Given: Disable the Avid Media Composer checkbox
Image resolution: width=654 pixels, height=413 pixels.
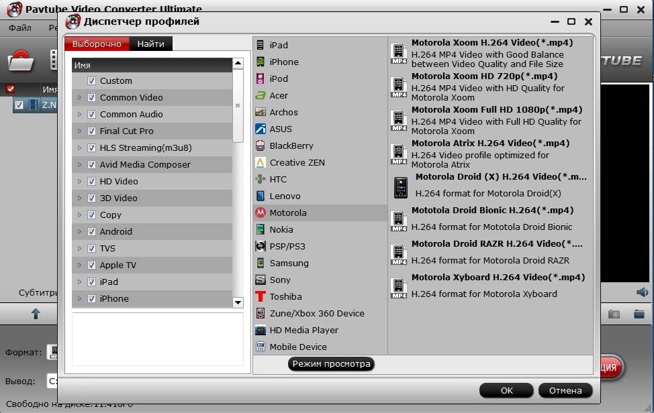Looking at the screenshot, I should (91, 164).
